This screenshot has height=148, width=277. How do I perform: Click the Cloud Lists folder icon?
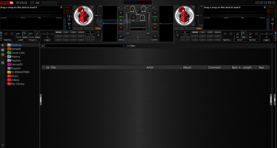point(9,53)
